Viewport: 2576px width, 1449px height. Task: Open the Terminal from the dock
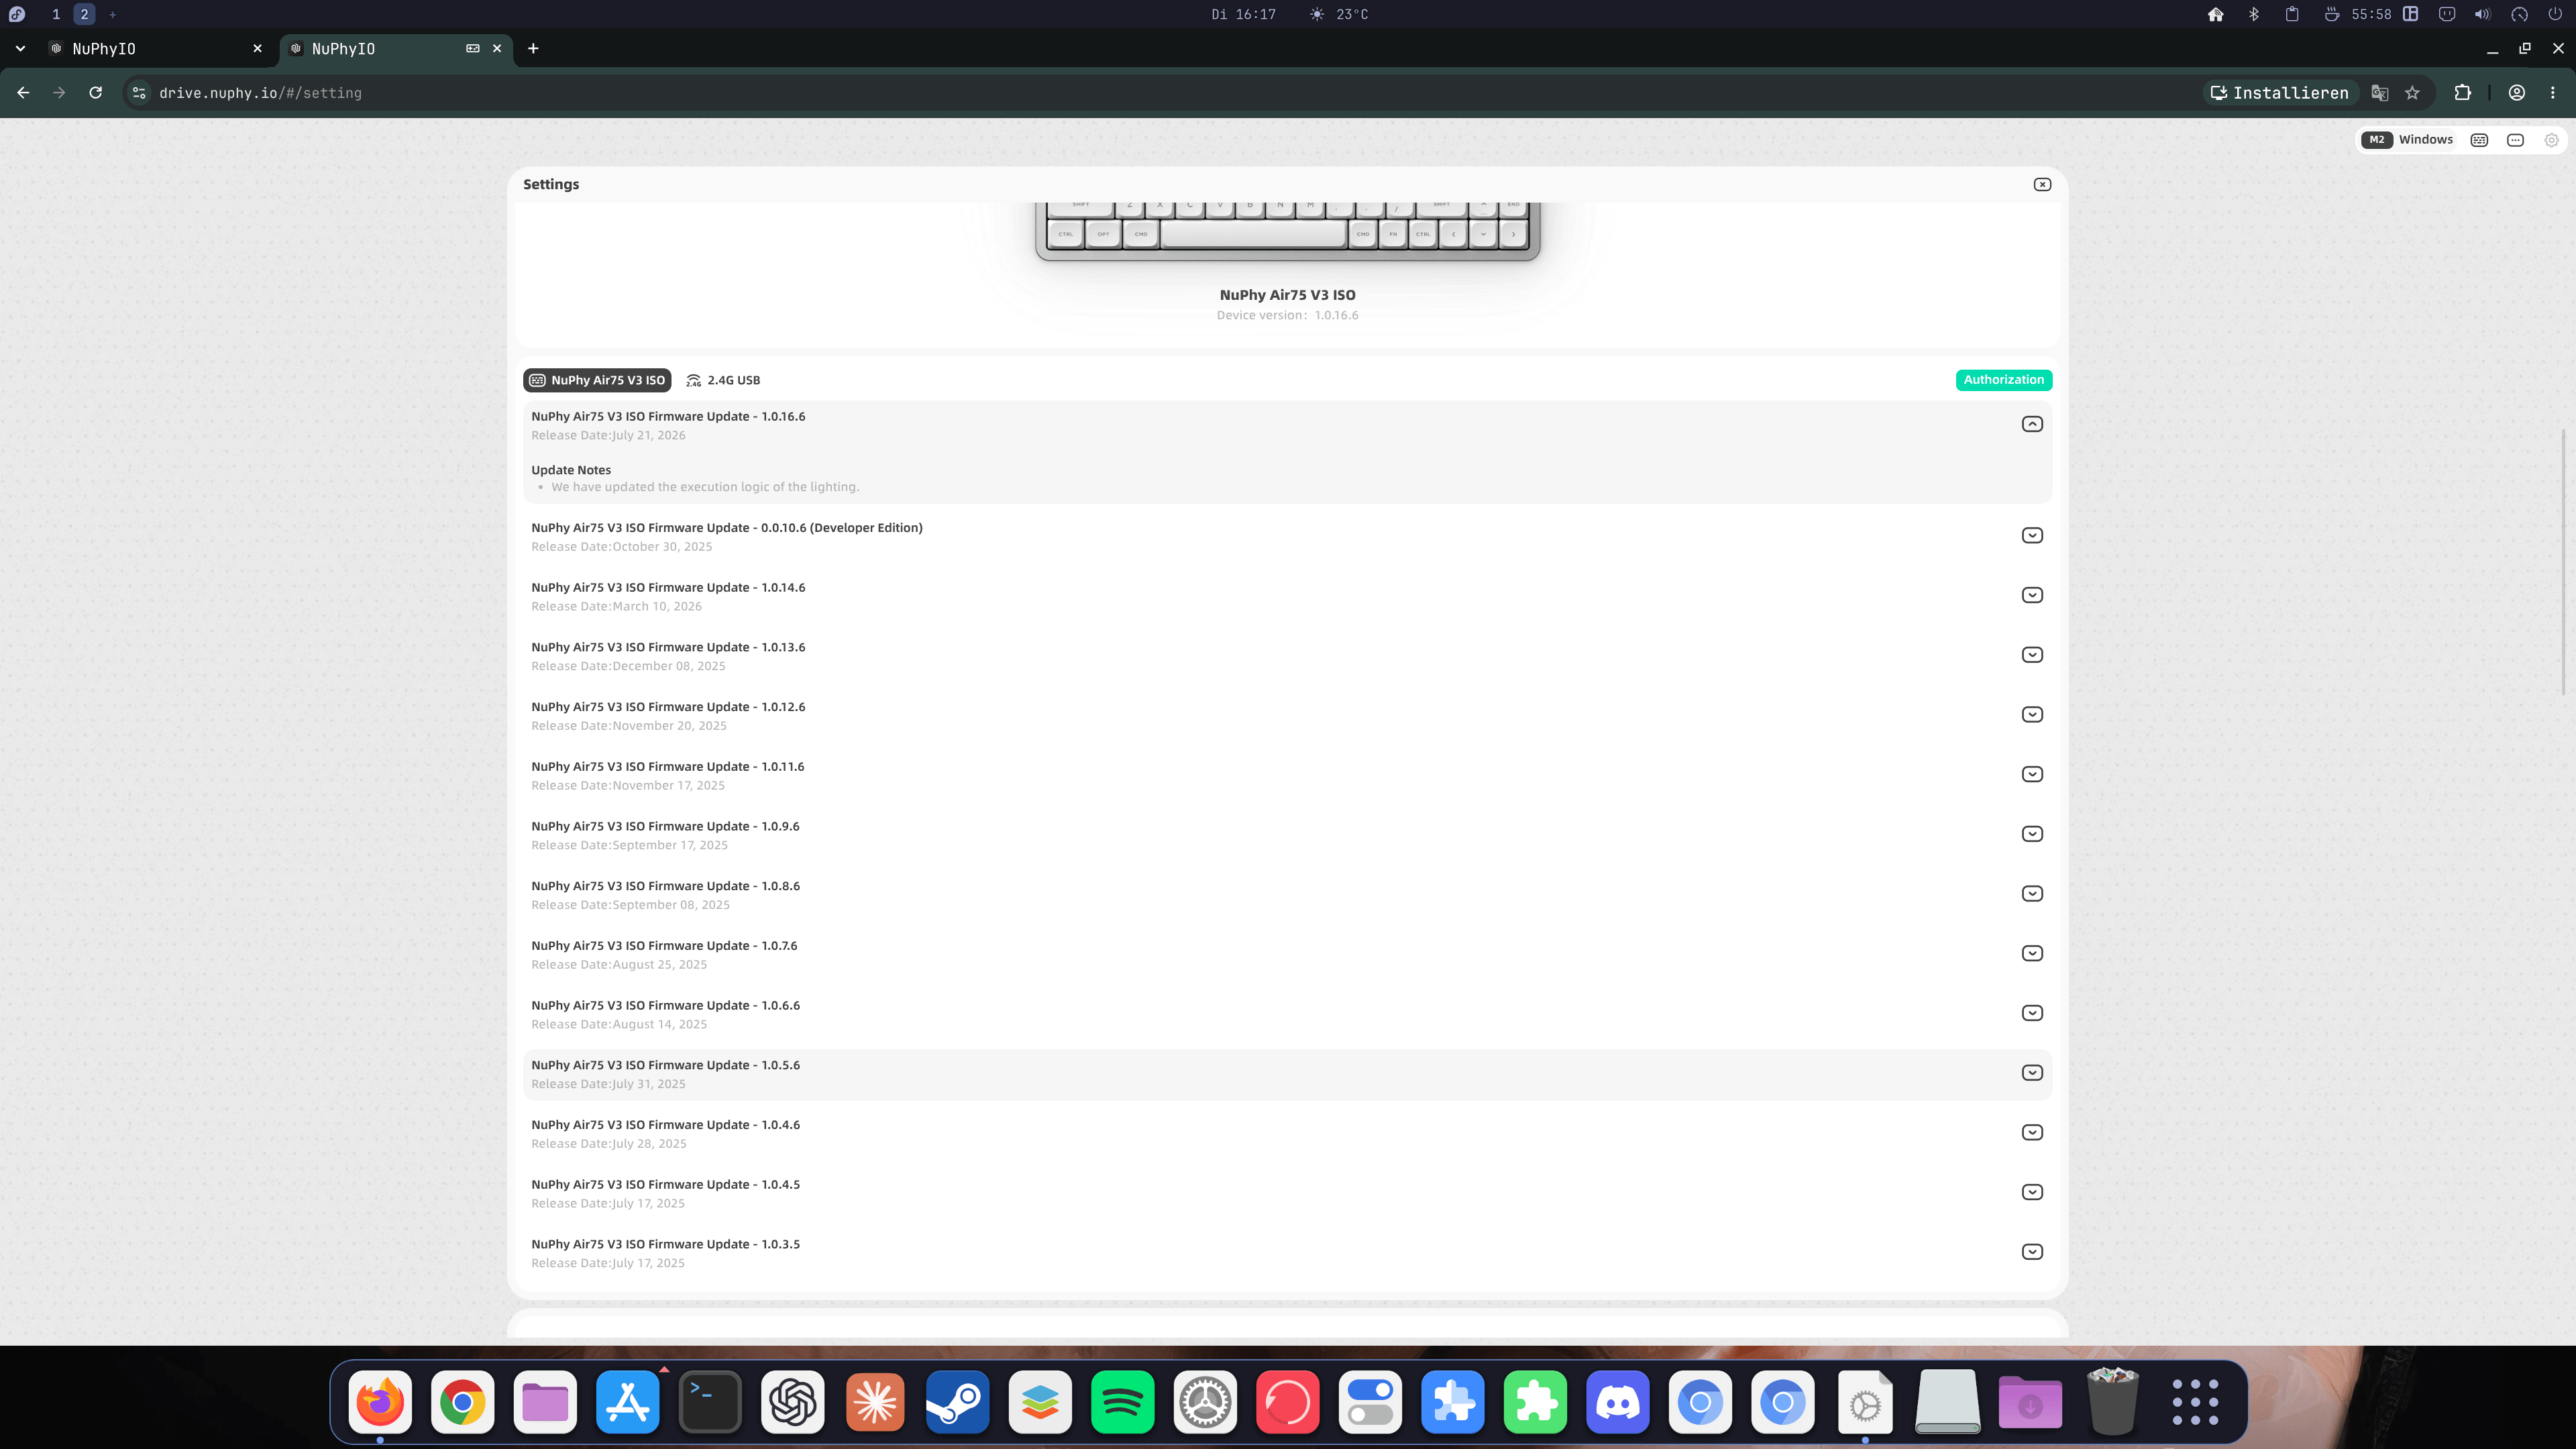710,1402
